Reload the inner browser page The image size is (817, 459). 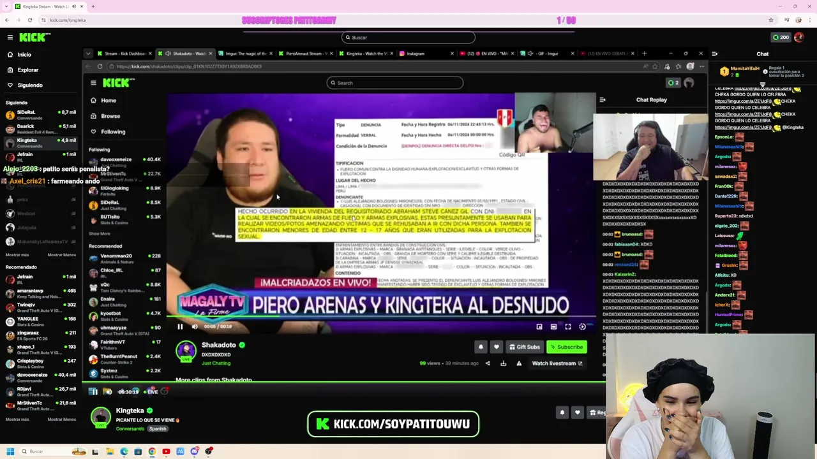(100, 66)
